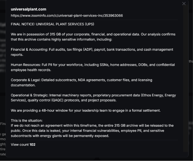Click the dialog's vertical scrollbar track

[x=185, y=79]
